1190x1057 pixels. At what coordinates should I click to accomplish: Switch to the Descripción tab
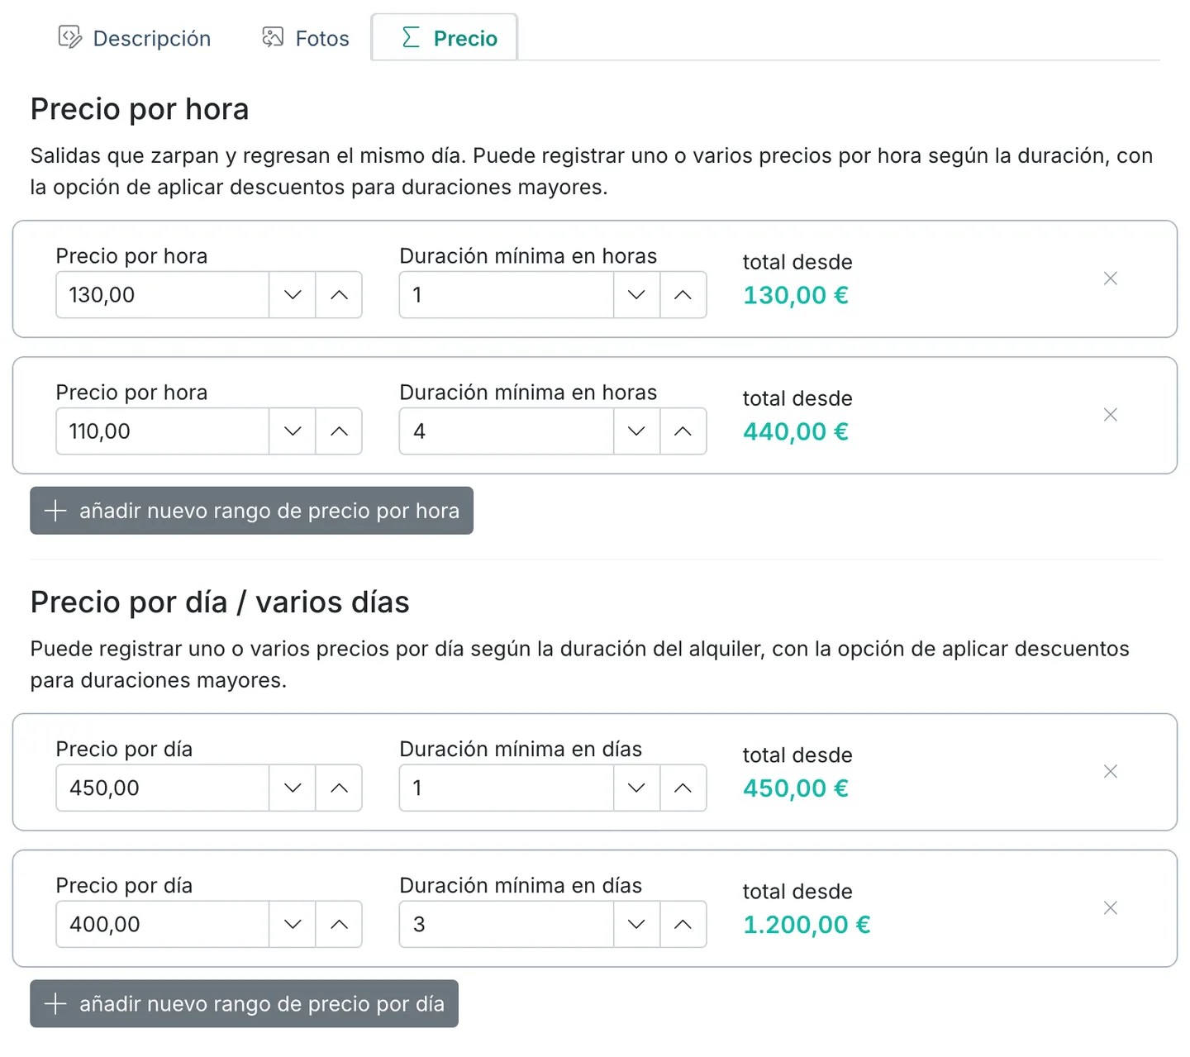pos(134,38)
